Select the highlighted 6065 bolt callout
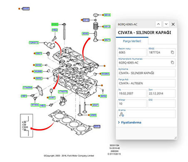This screenshot has width=188, height=162. click(x=55, y=25)
